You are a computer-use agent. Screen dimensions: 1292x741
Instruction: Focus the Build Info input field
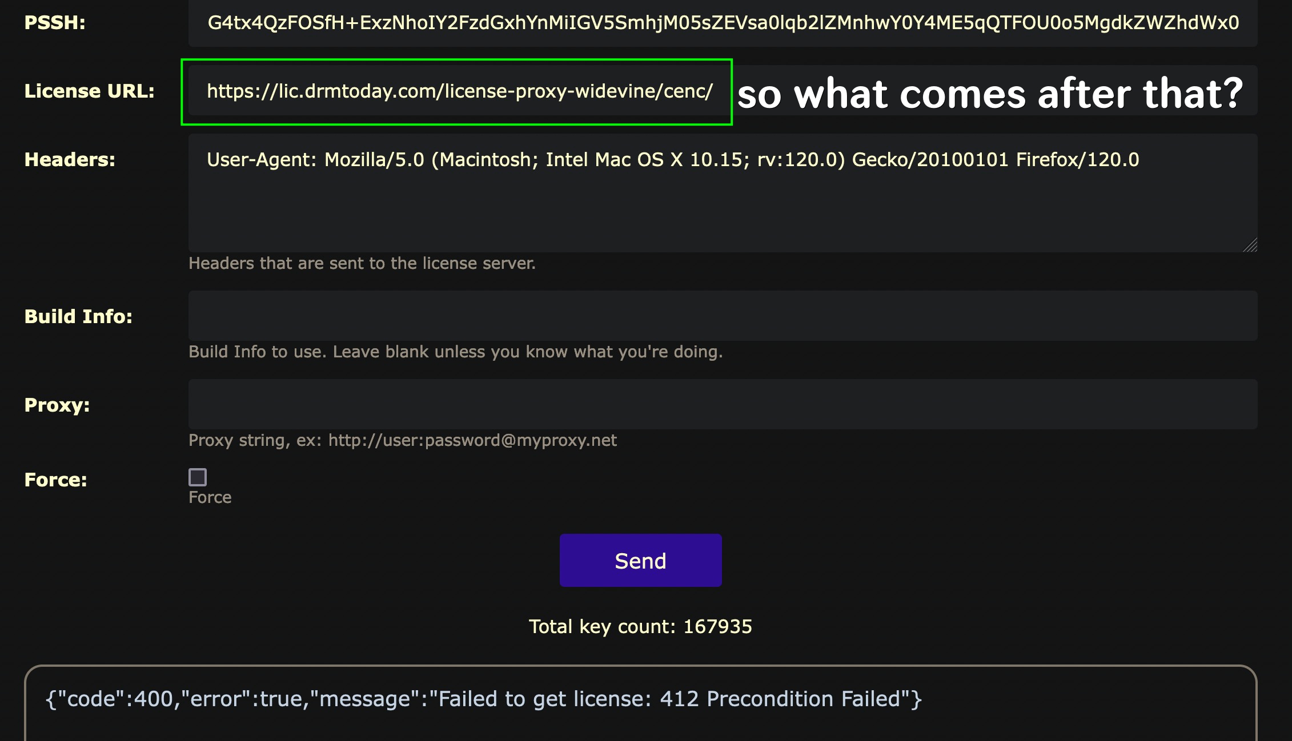coord(723,316)
